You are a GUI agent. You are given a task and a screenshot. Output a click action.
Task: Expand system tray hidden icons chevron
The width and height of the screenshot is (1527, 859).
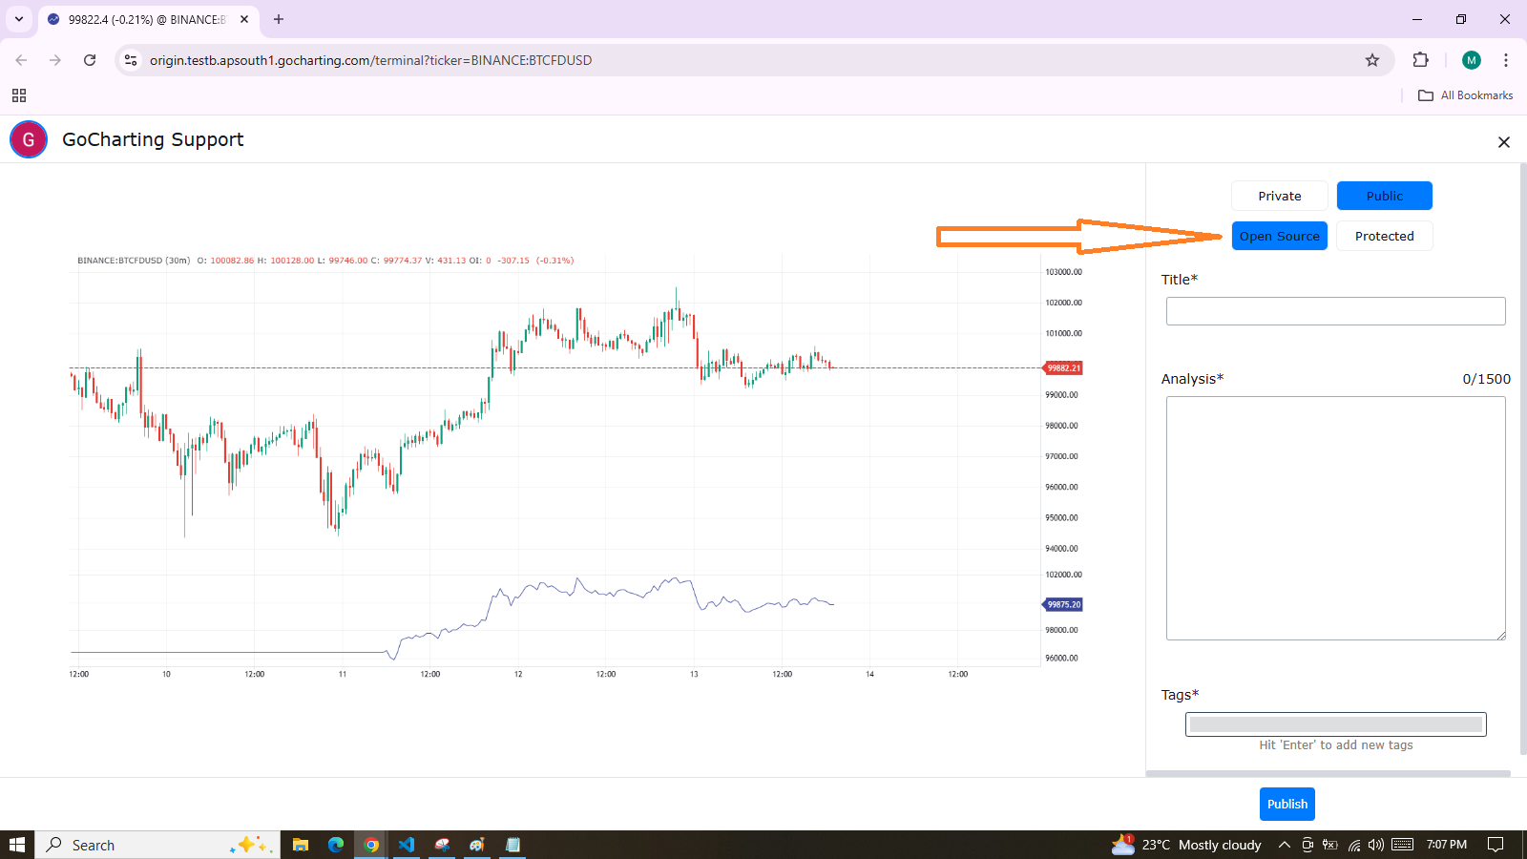[x=1285, y=845]
